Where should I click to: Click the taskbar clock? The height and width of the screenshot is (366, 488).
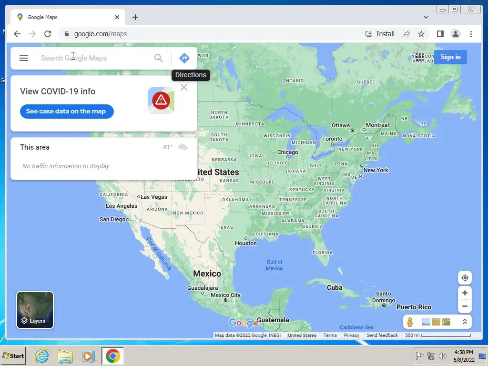pyautogui.click(x=464, y=356)
